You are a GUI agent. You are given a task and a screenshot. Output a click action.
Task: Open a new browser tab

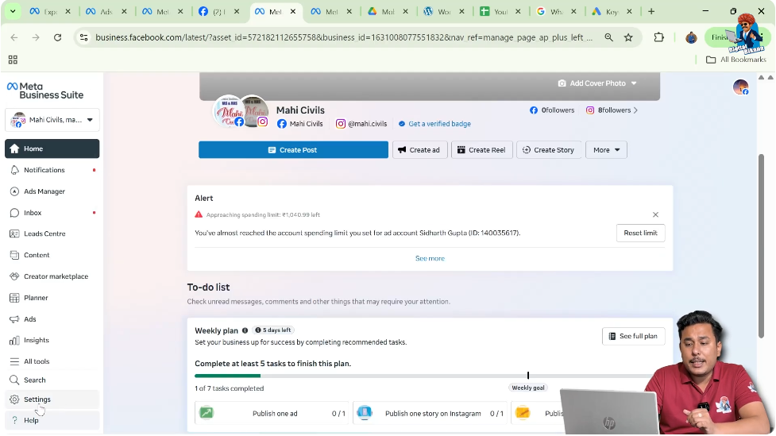pyautogui.click(x=651, y=11)
